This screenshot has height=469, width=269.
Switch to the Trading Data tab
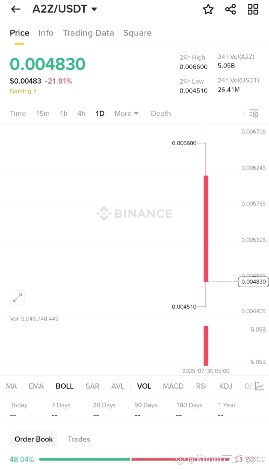[88, 33]
